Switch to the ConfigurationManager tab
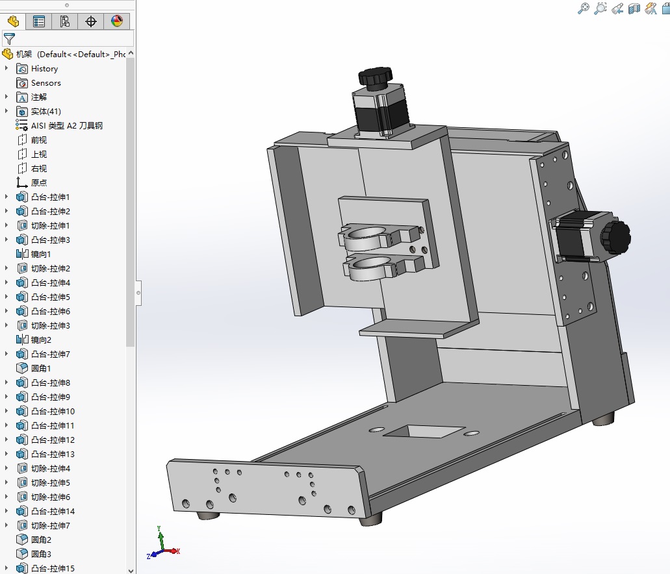This screenshot has height=574, width=670. click(x=64, y=21)
